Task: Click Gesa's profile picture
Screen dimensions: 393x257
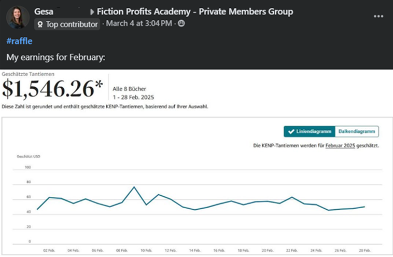Action: [18, 17]
